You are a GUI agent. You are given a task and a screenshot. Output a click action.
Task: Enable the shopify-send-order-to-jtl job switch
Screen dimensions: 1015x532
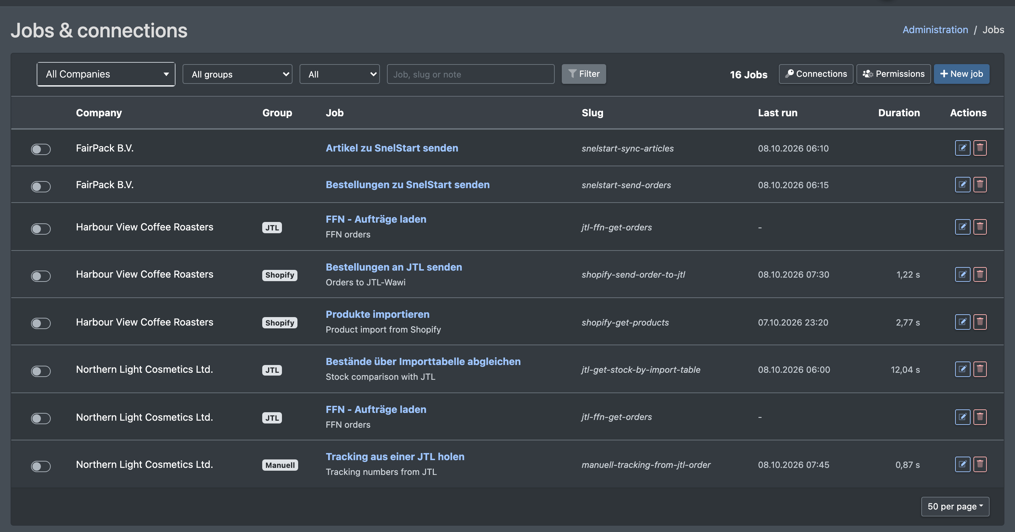41,276
